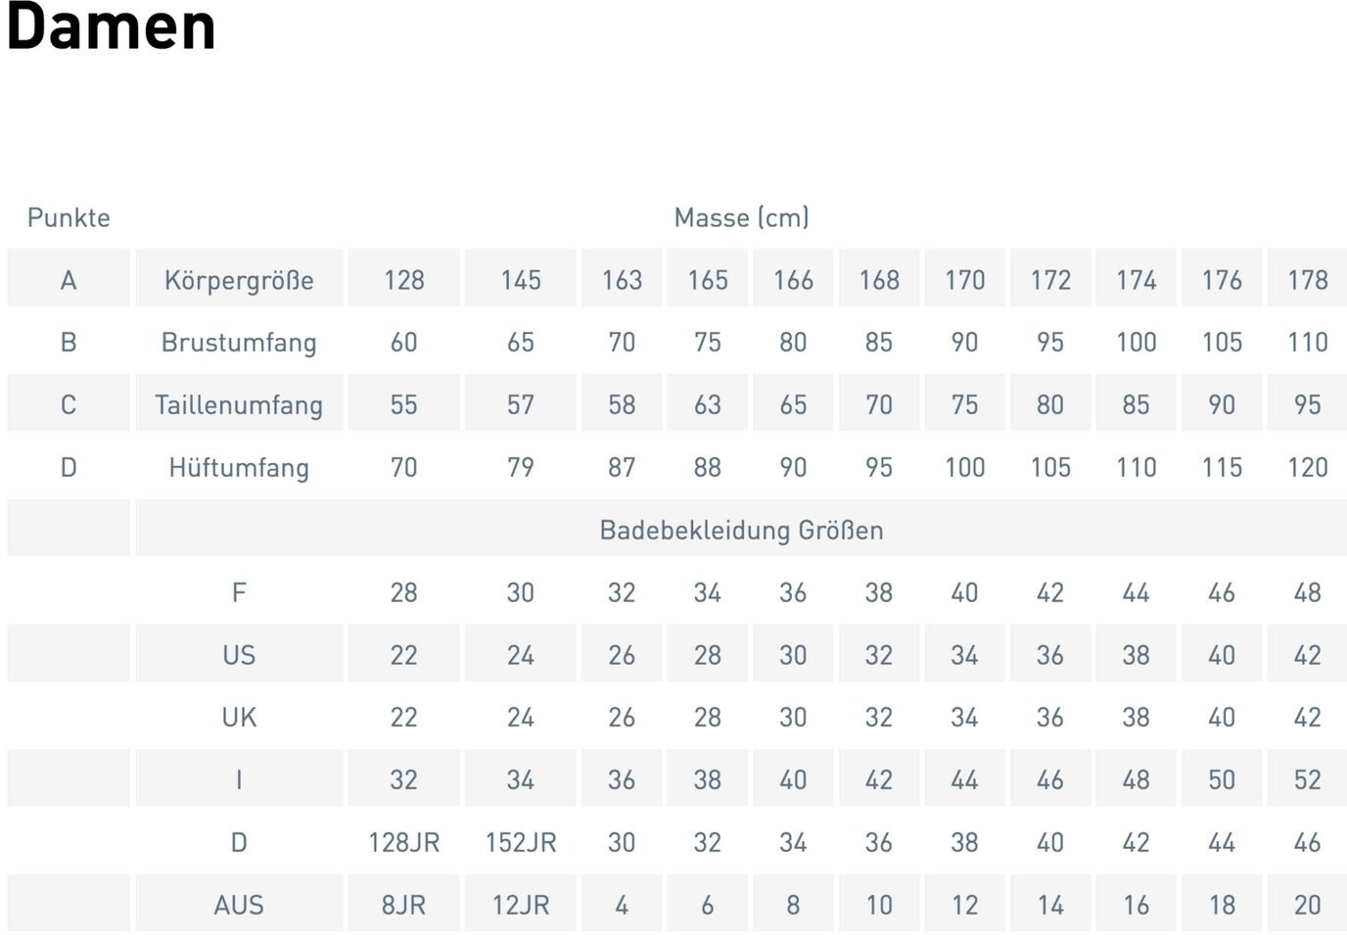Select the Körpergröße row label
The width and height of the screenshot is (1347, 935).
(x=239, y=280)
